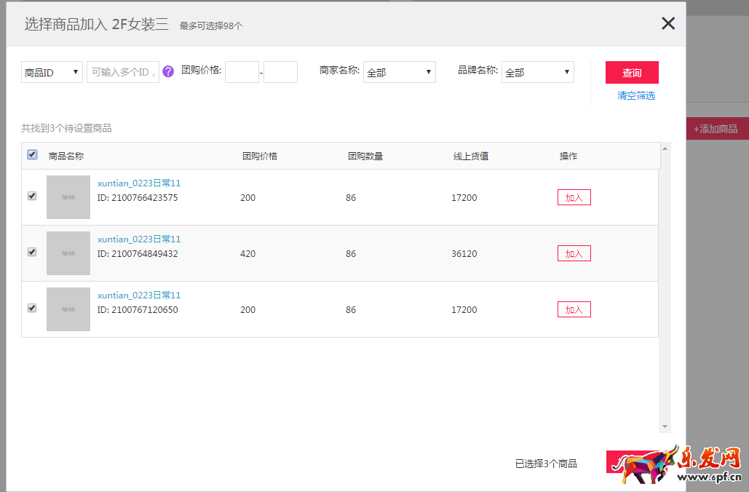This screenshot has height=492, width=749.
Task: Click the thumbnail for product 2100767120650
Action: tap(68, 309)
